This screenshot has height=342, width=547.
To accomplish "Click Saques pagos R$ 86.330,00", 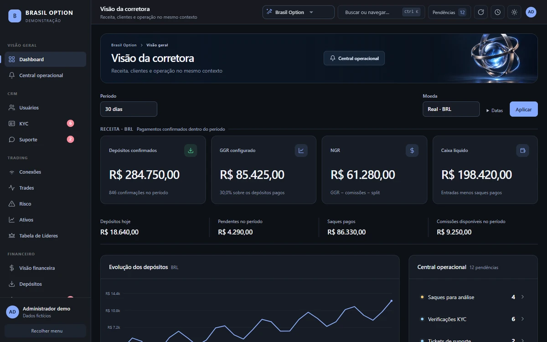I will click(346, 232).
